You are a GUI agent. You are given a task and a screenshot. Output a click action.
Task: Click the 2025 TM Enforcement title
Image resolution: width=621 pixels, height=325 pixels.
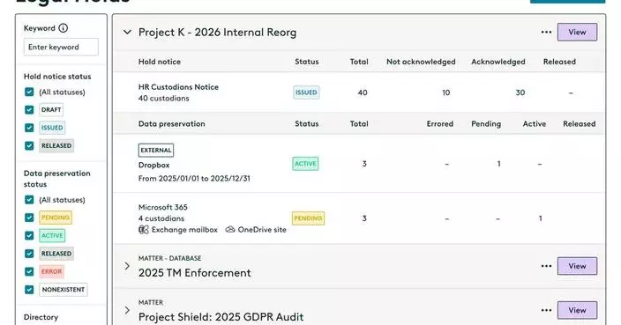[x=194, y=273]
